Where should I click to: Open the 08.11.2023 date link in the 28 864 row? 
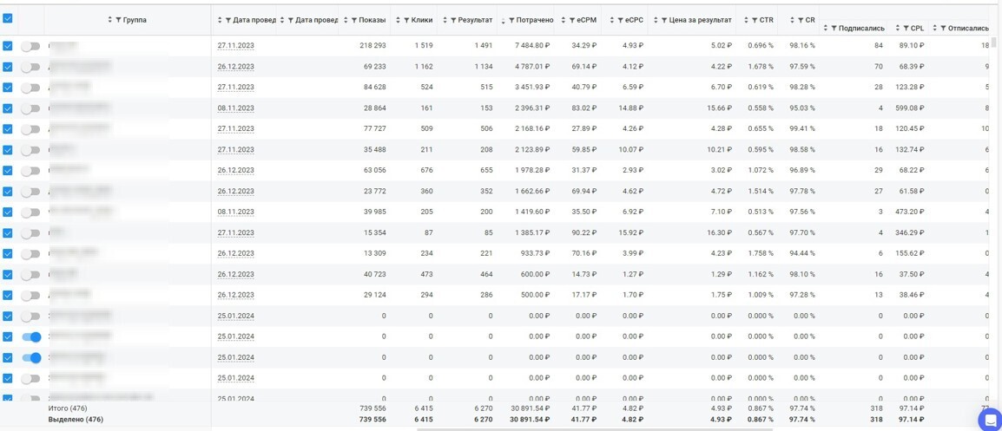(x=235, y=108)
